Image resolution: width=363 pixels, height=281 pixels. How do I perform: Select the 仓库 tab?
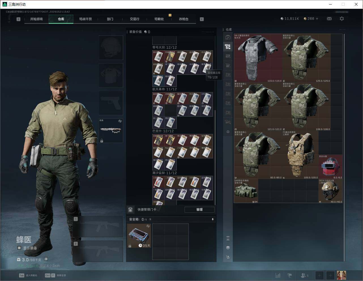pos(61,19)
